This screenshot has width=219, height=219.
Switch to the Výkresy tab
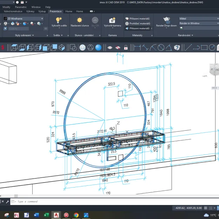[x=30, y=11]
